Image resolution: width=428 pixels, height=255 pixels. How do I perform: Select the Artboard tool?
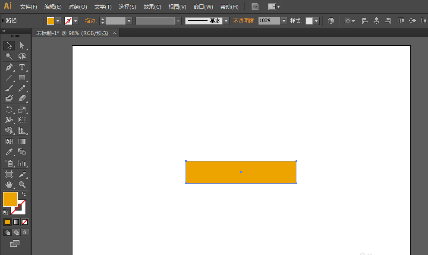9,174
